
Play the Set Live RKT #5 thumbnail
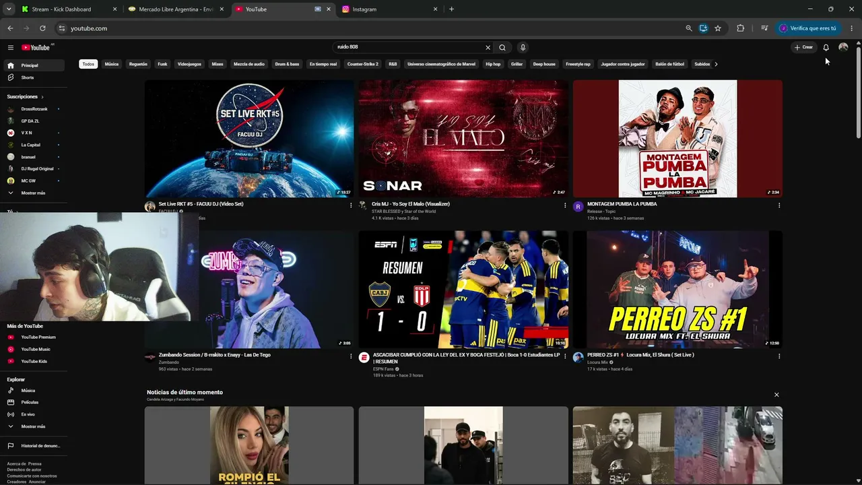click(249, 139)
